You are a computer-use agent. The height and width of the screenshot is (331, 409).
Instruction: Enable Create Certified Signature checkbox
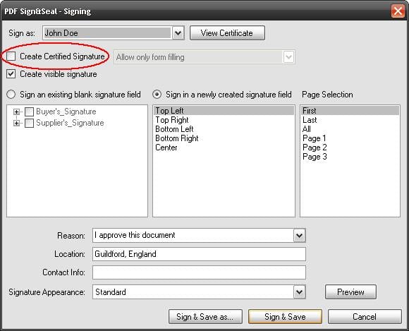point(11,56)
